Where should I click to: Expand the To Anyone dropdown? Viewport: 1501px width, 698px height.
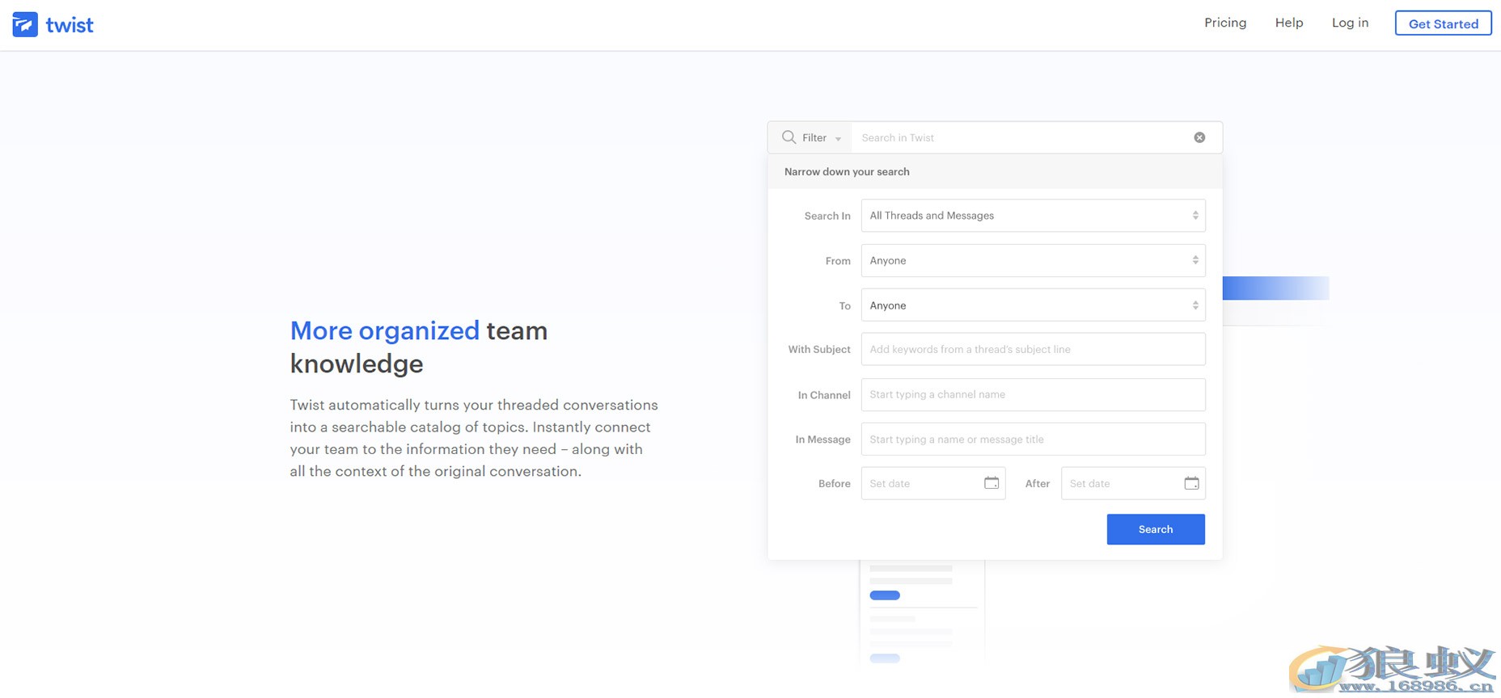click(1033, 305)
